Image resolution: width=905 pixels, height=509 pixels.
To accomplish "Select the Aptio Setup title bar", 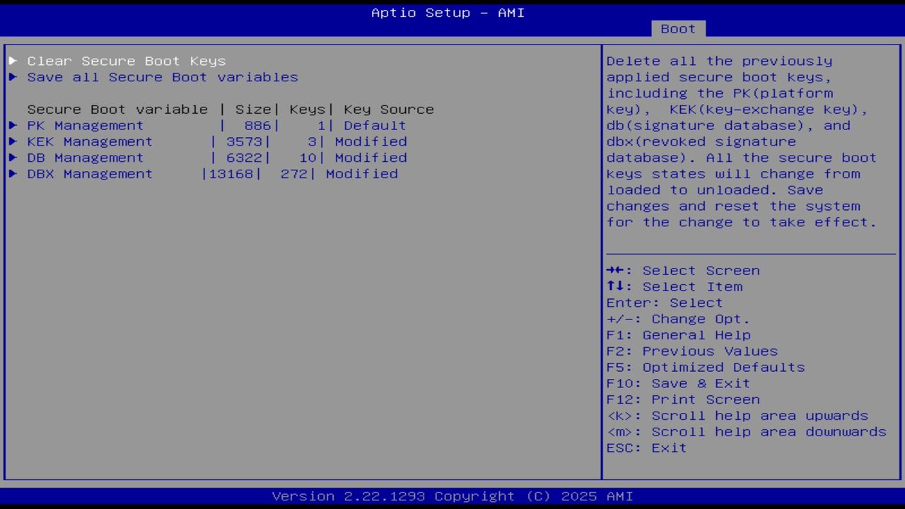I will pyautogui.click(x=447, y=13).
